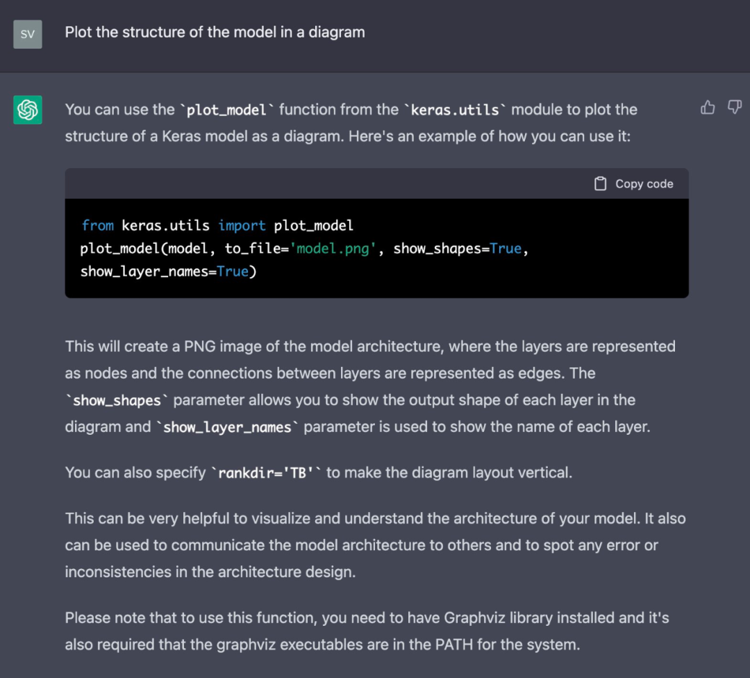Click the 'Please note' Graphviz paragraph

[367, 631]
